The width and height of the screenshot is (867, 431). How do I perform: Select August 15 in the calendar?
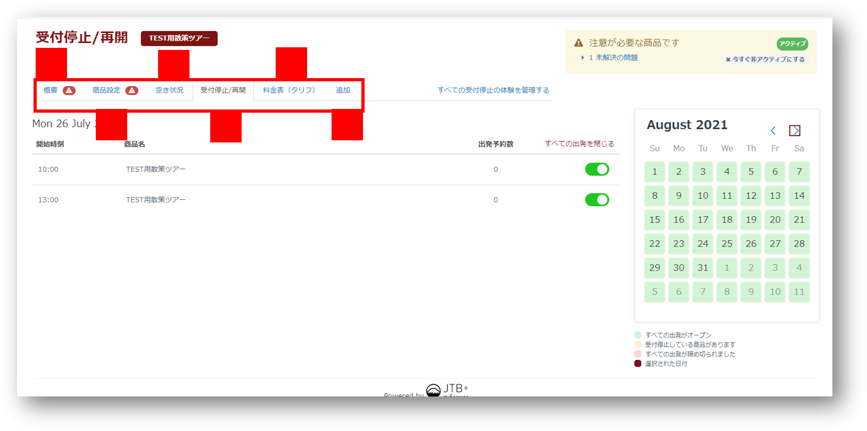(655, 219)
